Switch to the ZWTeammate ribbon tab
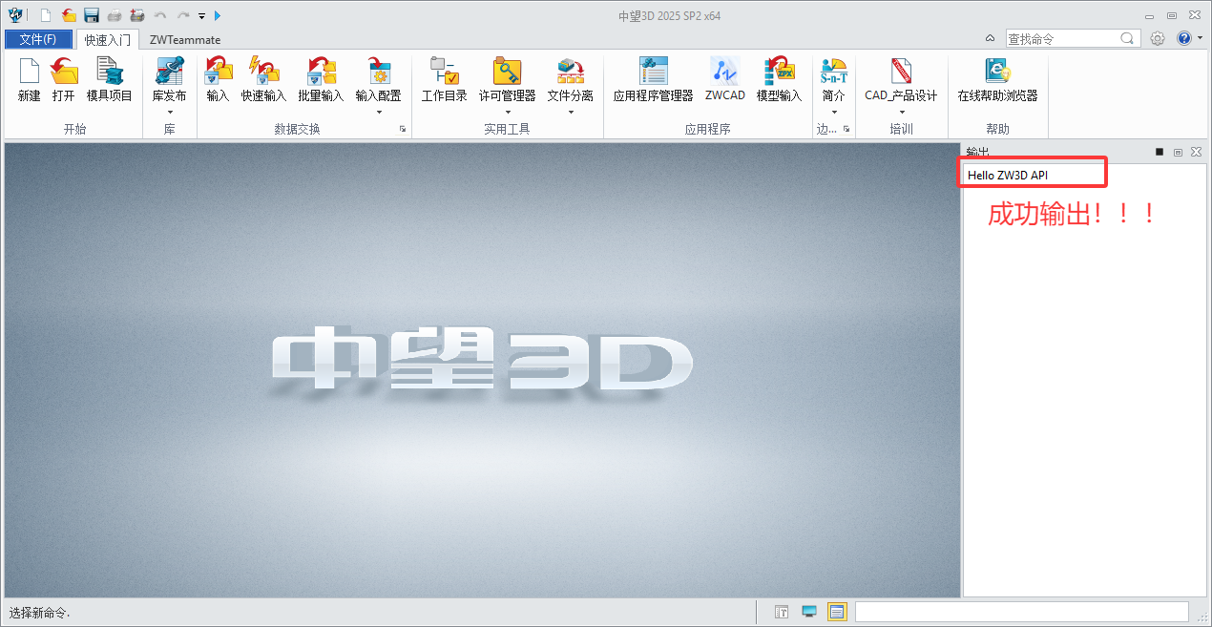This screenshot has height=627, width=1212. click(x=185, y=39)
